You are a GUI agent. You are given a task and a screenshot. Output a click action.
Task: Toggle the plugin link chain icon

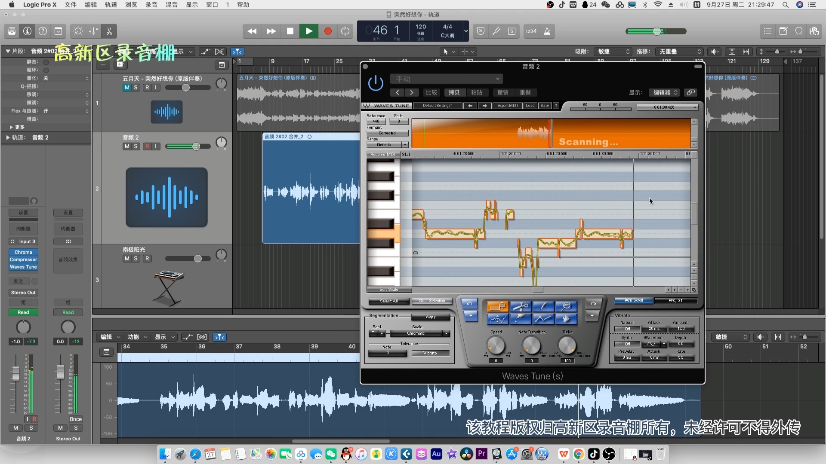690,92
